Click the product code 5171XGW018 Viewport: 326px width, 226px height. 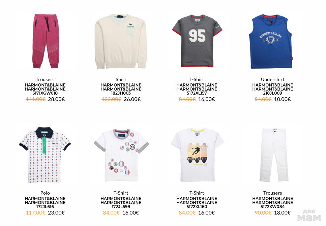click(x=45, y=93)
